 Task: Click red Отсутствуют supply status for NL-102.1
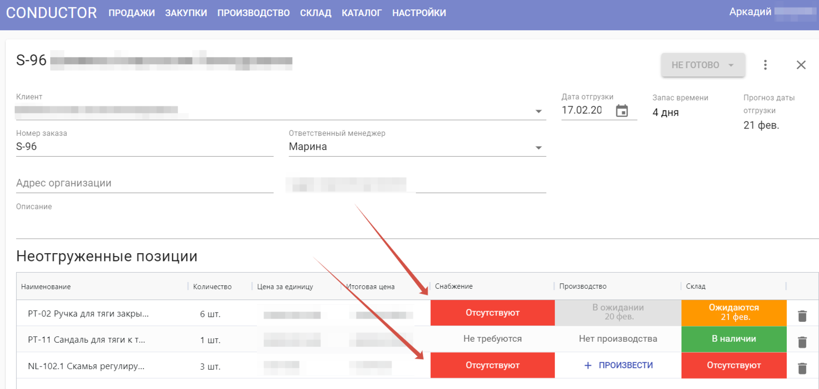tap(492, 365)
